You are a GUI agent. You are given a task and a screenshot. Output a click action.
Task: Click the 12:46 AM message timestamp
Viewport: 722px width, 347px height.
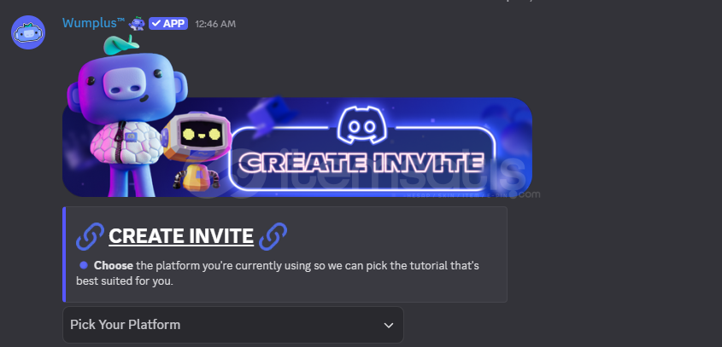(215, 24)
